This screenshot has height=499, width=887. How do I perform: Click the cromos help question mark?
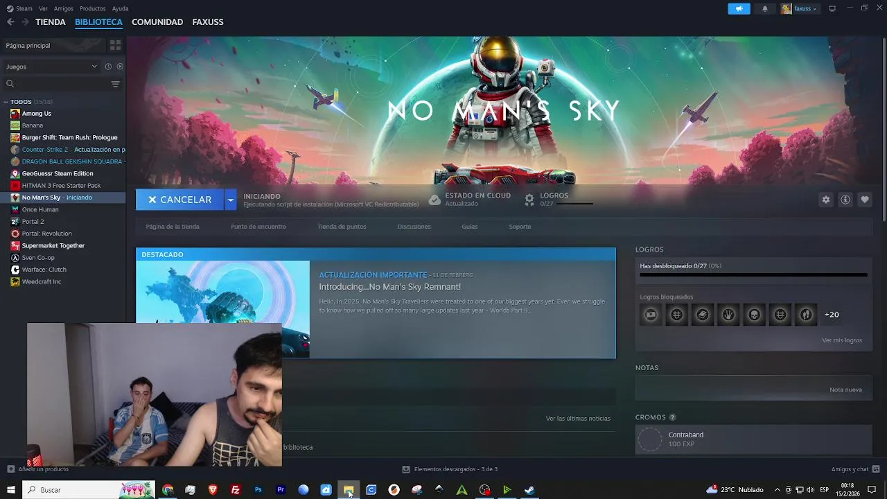[x=672, y=417]
